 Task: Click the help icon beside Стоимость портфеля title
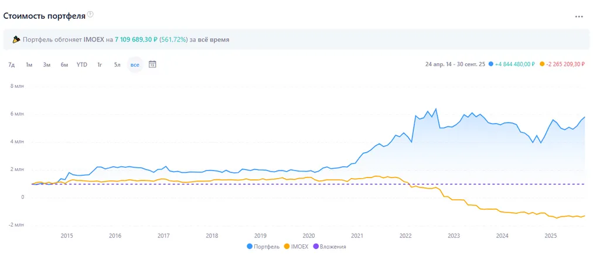(90, 14)
